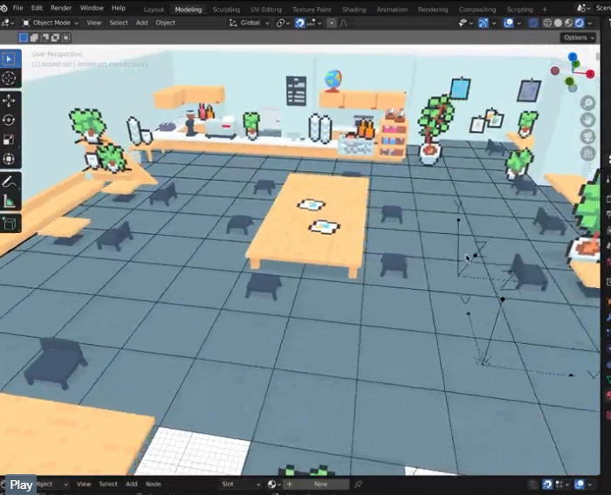This screenshot has height=495, width=611.
Task: Switch to the Sculpting workspace tab
Action: point(226,10)
